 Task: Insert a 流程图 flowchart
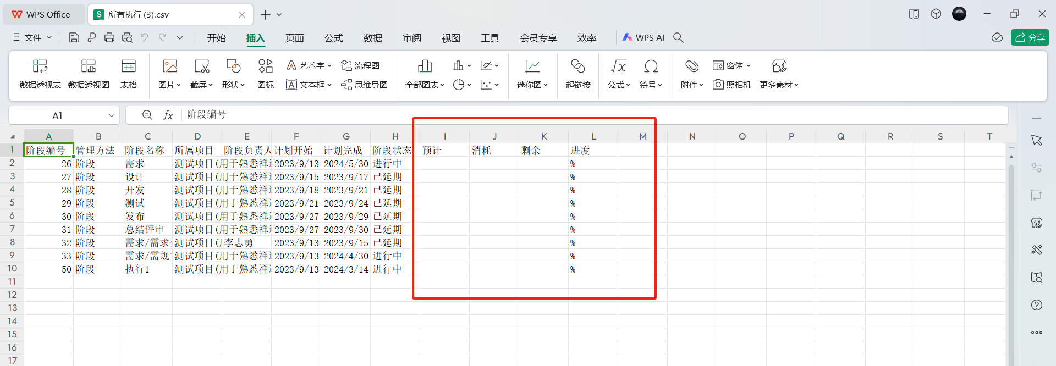361,65
